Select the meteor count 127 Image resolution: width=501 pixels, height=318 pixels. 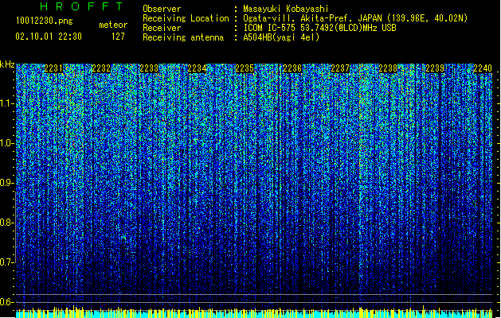[x=118, y=37]
